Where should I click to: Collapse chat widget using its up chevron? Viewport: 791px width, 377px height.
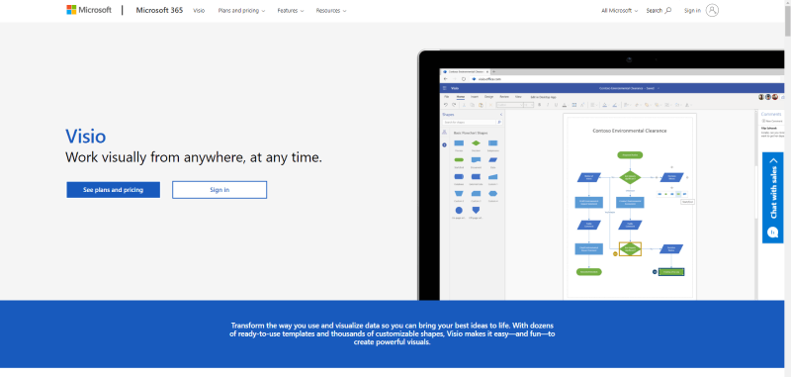tap(773, 160)
